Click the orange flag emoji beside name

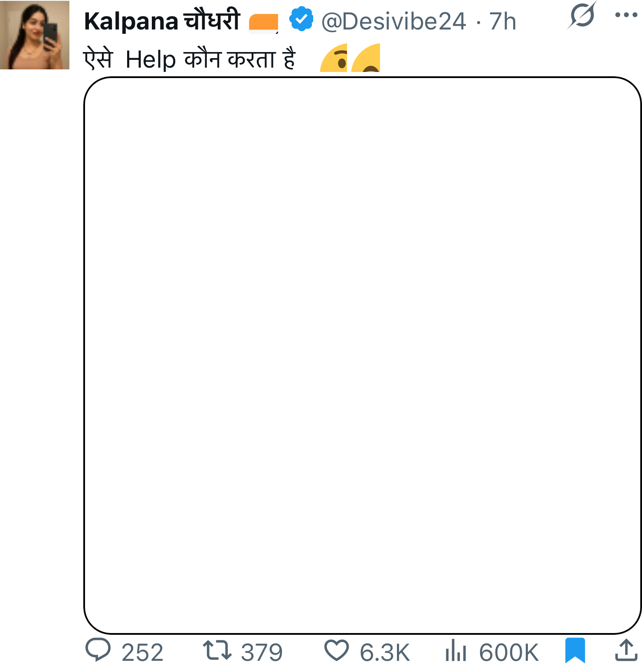point(263,23)
